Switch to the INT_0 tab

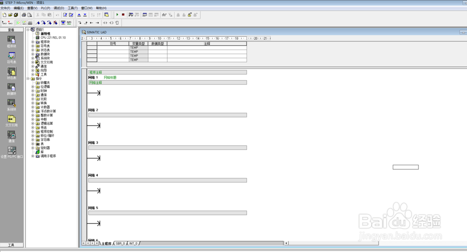(134, 244)
